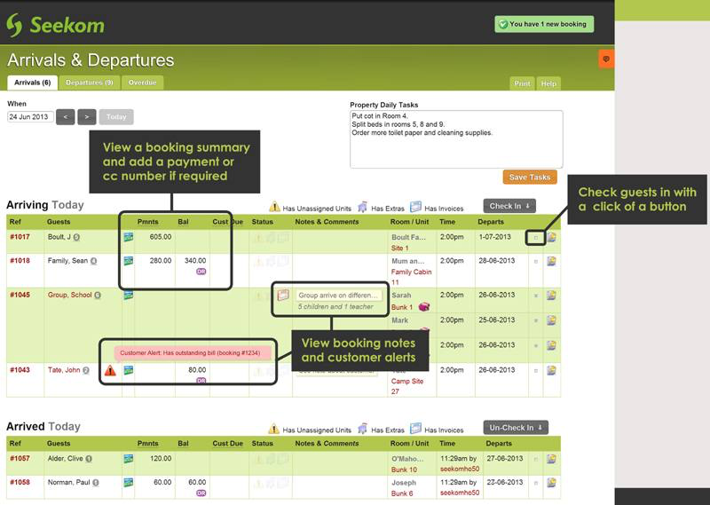Click the Seekom logo
Screen dimensions: 710x505
click(x=55, y=25)
